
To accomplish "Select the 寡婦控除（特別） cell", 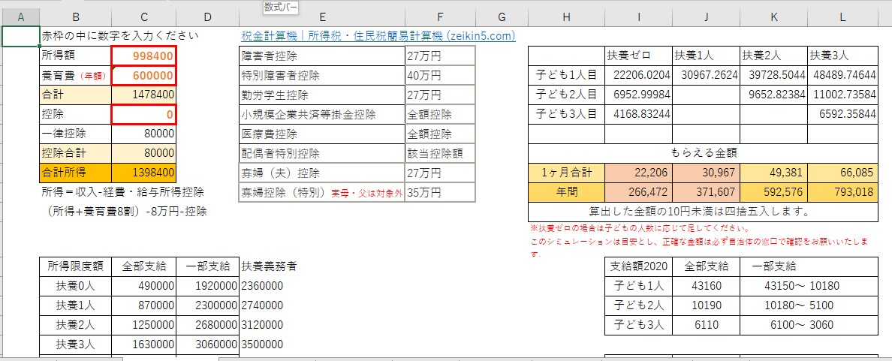I will click(x=322, y=192).
